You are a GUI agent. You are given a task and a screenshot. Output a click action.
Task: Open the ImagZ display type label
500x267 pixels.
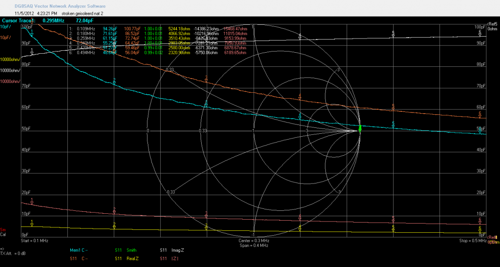click(x=178, y=250)
